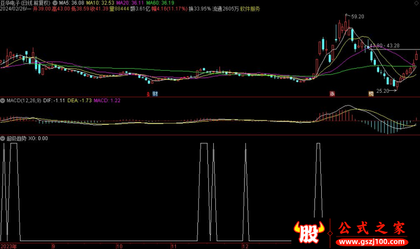The image size is (420, 249).
Task: Click the MA5: 36.08 indicator label
Action: point(71,3)
